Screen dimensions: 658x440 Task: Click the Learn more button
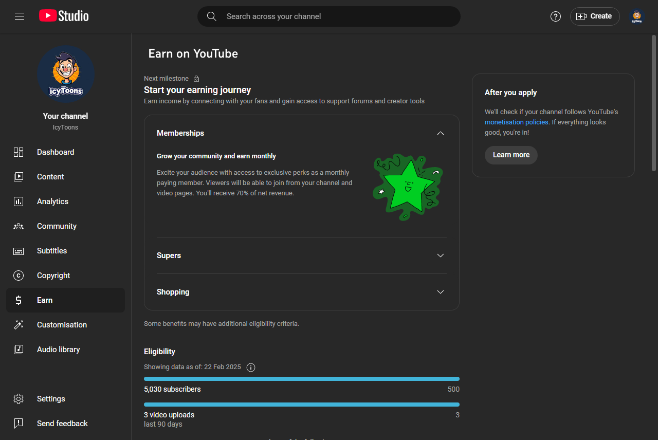pyautogui.click(x=511, y=155)
